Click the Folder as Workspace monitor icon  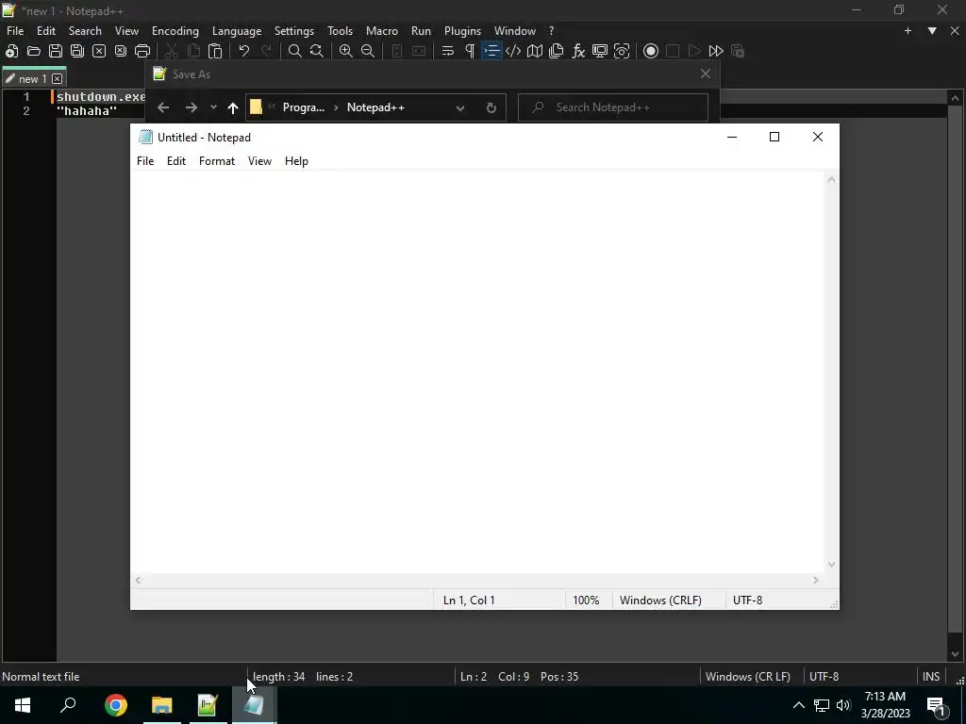(x=599, y=51)
